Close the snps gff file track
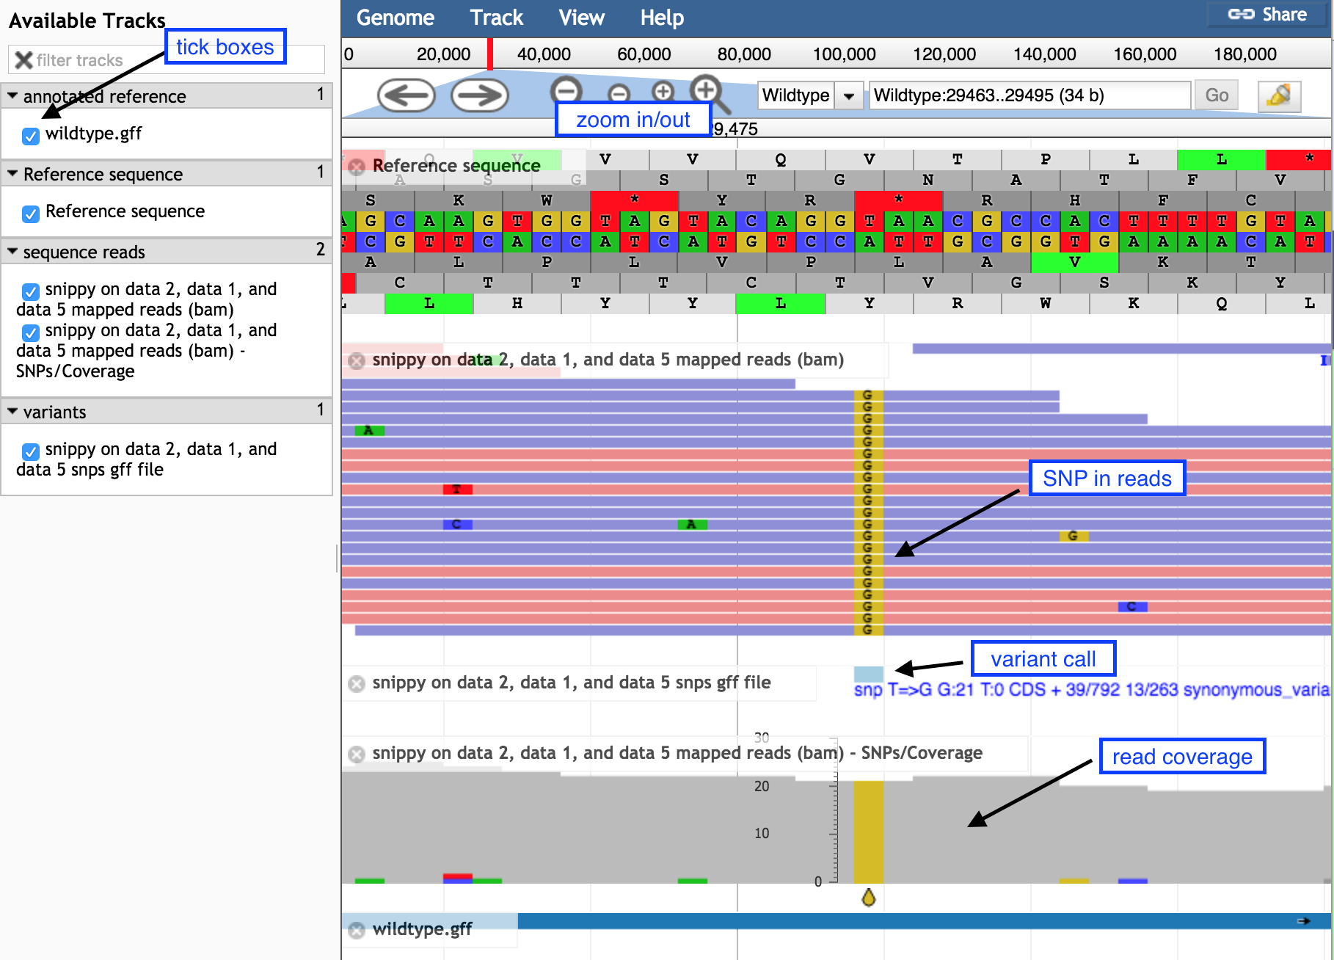Viewport: 1334px width, 960px height. coord(357,683)
